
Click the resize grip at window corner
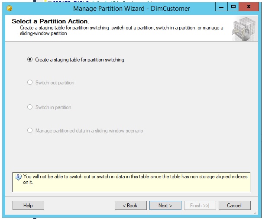[256, 213]
